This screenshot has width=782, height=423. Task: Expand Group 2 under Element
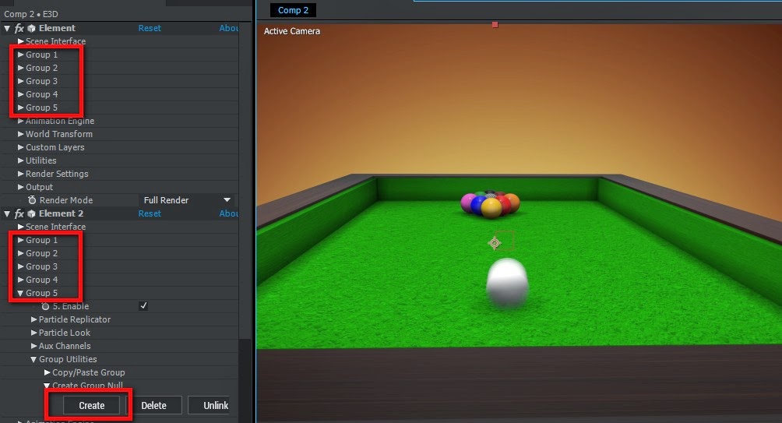tap(20, 68)
